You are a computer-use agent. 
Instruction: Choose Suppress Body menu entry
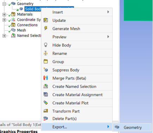point(77,70)
